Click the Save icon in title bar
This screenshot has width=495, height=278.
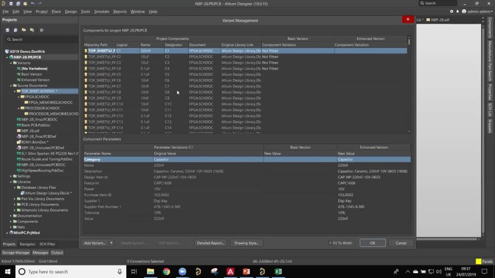(x=11, y=4)
